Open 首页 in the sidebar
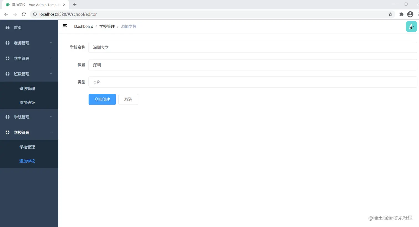The image size is (419, 227). tap(29, 27)
